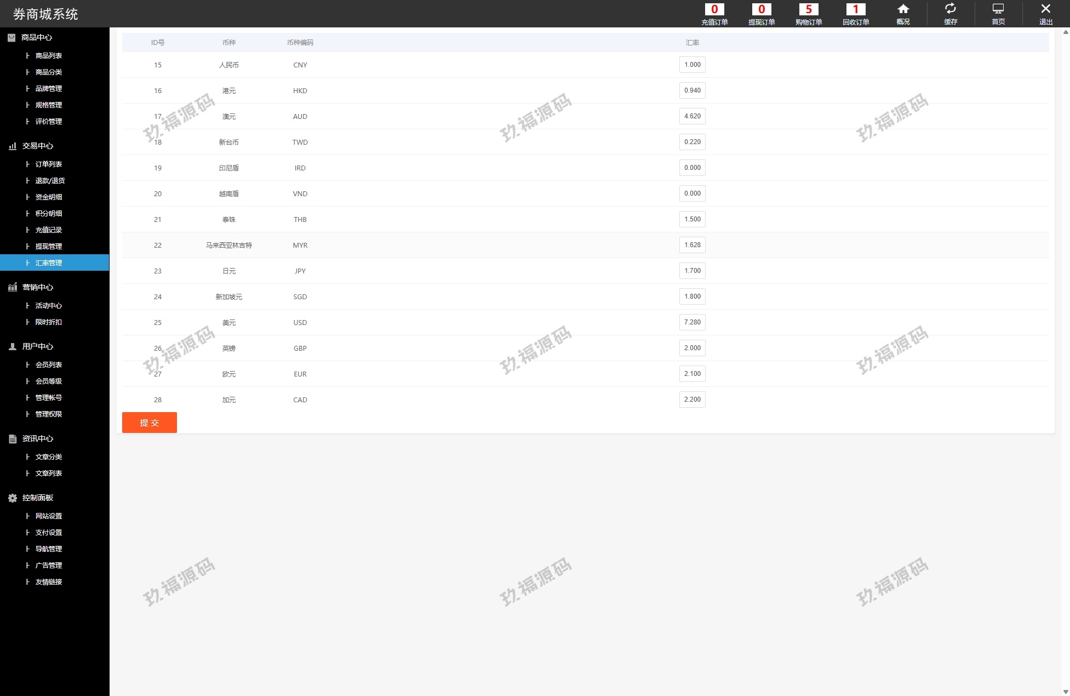Focus the HKD exchange rate field

tap(692, 90)
